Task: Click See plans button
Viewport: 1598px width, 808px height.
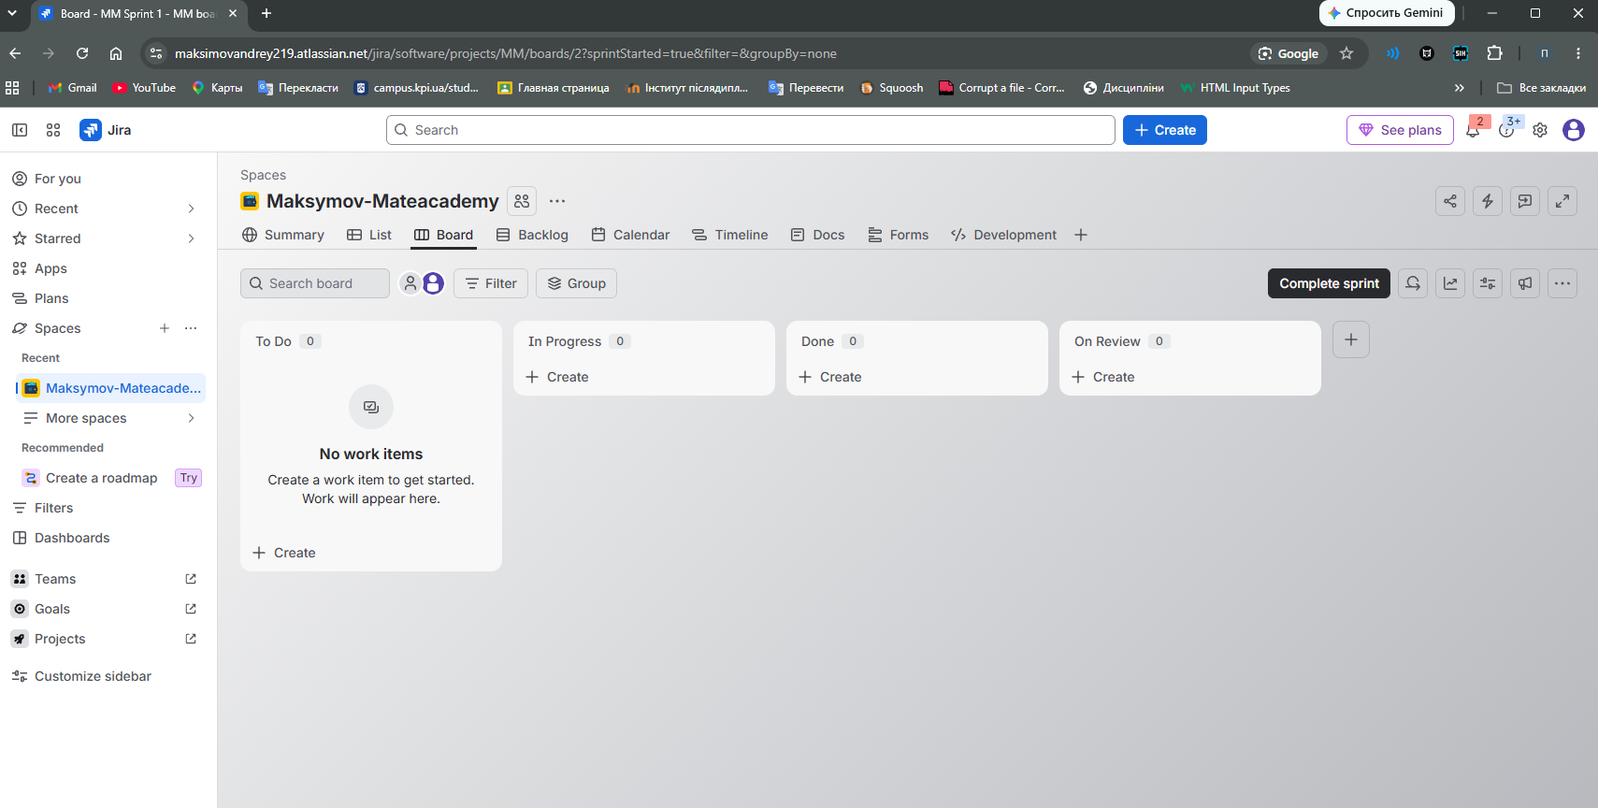Action: [1400, 130]
